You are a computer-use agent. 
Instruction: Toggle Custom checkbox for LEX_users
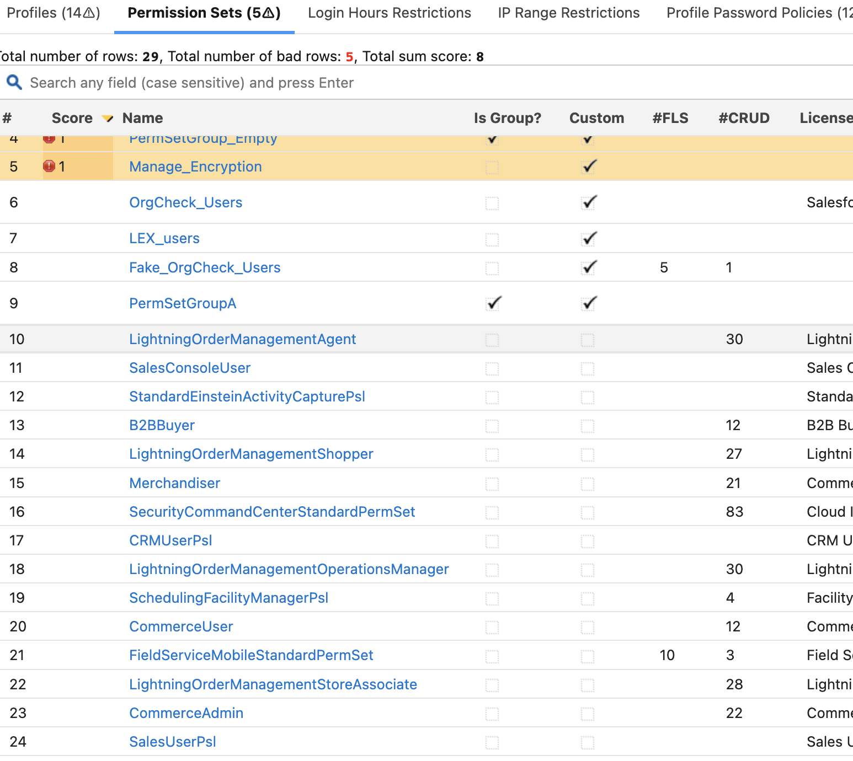[x=588, y=238]
